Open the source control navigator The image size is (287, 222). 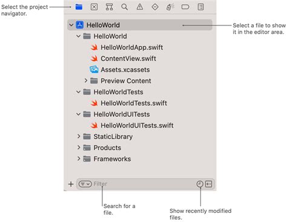(94, 7)
